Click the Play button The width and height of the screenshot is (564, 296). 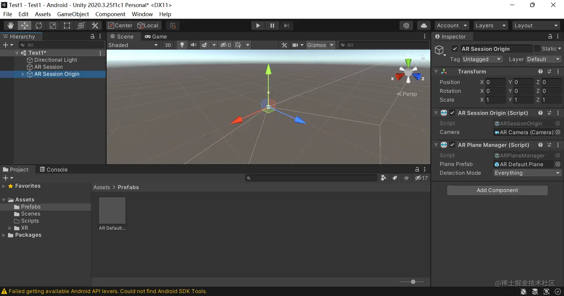(258, 25)
